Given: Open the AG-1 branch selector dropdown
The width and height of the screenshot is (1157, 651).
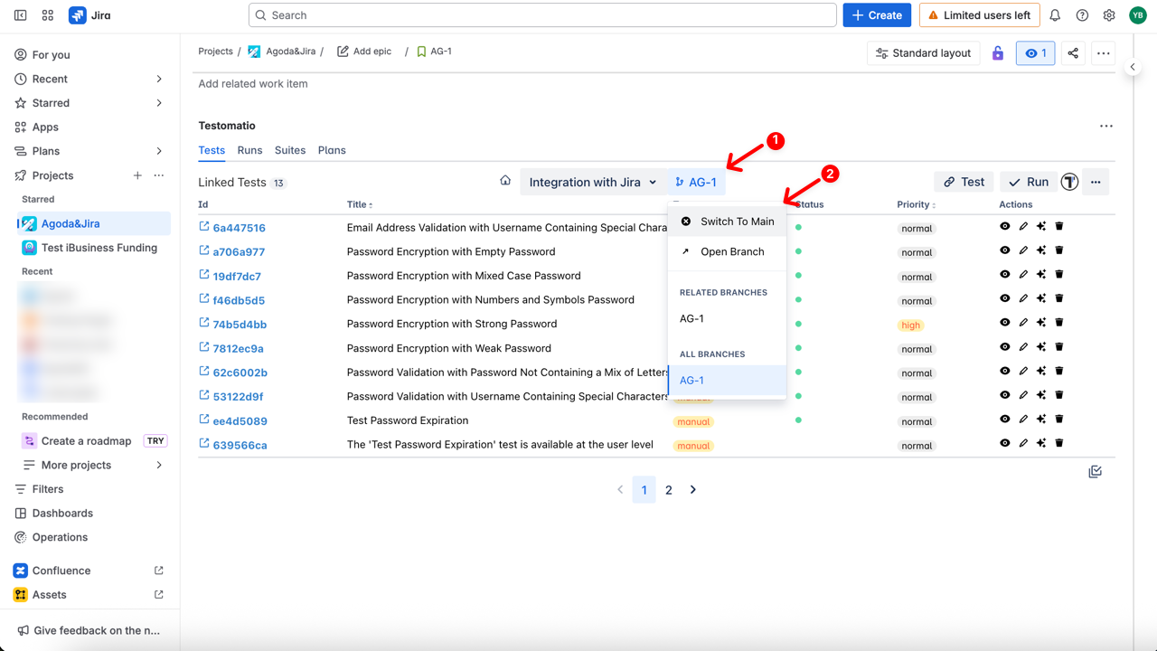Looking at the screenshot, I should 696,182.
